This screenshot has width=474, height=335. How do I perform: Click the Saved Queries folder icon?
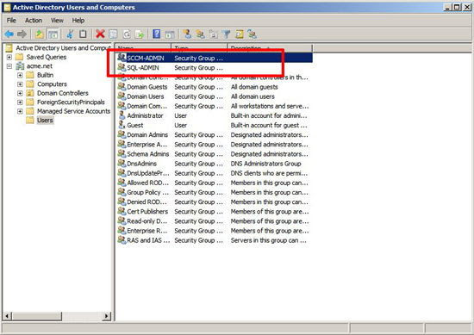click(19, 57)
